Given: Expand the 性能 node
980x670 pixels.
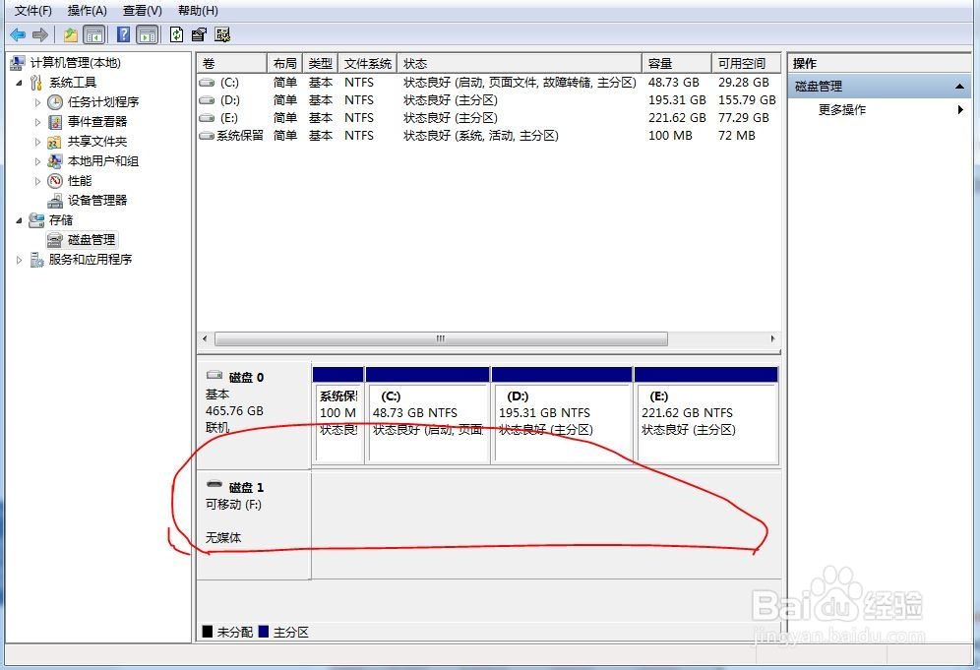Looking at the screenshot, I should coord(37,181).
